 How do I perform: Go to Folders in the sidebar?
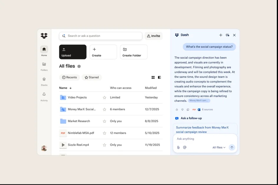click(44, 64)
